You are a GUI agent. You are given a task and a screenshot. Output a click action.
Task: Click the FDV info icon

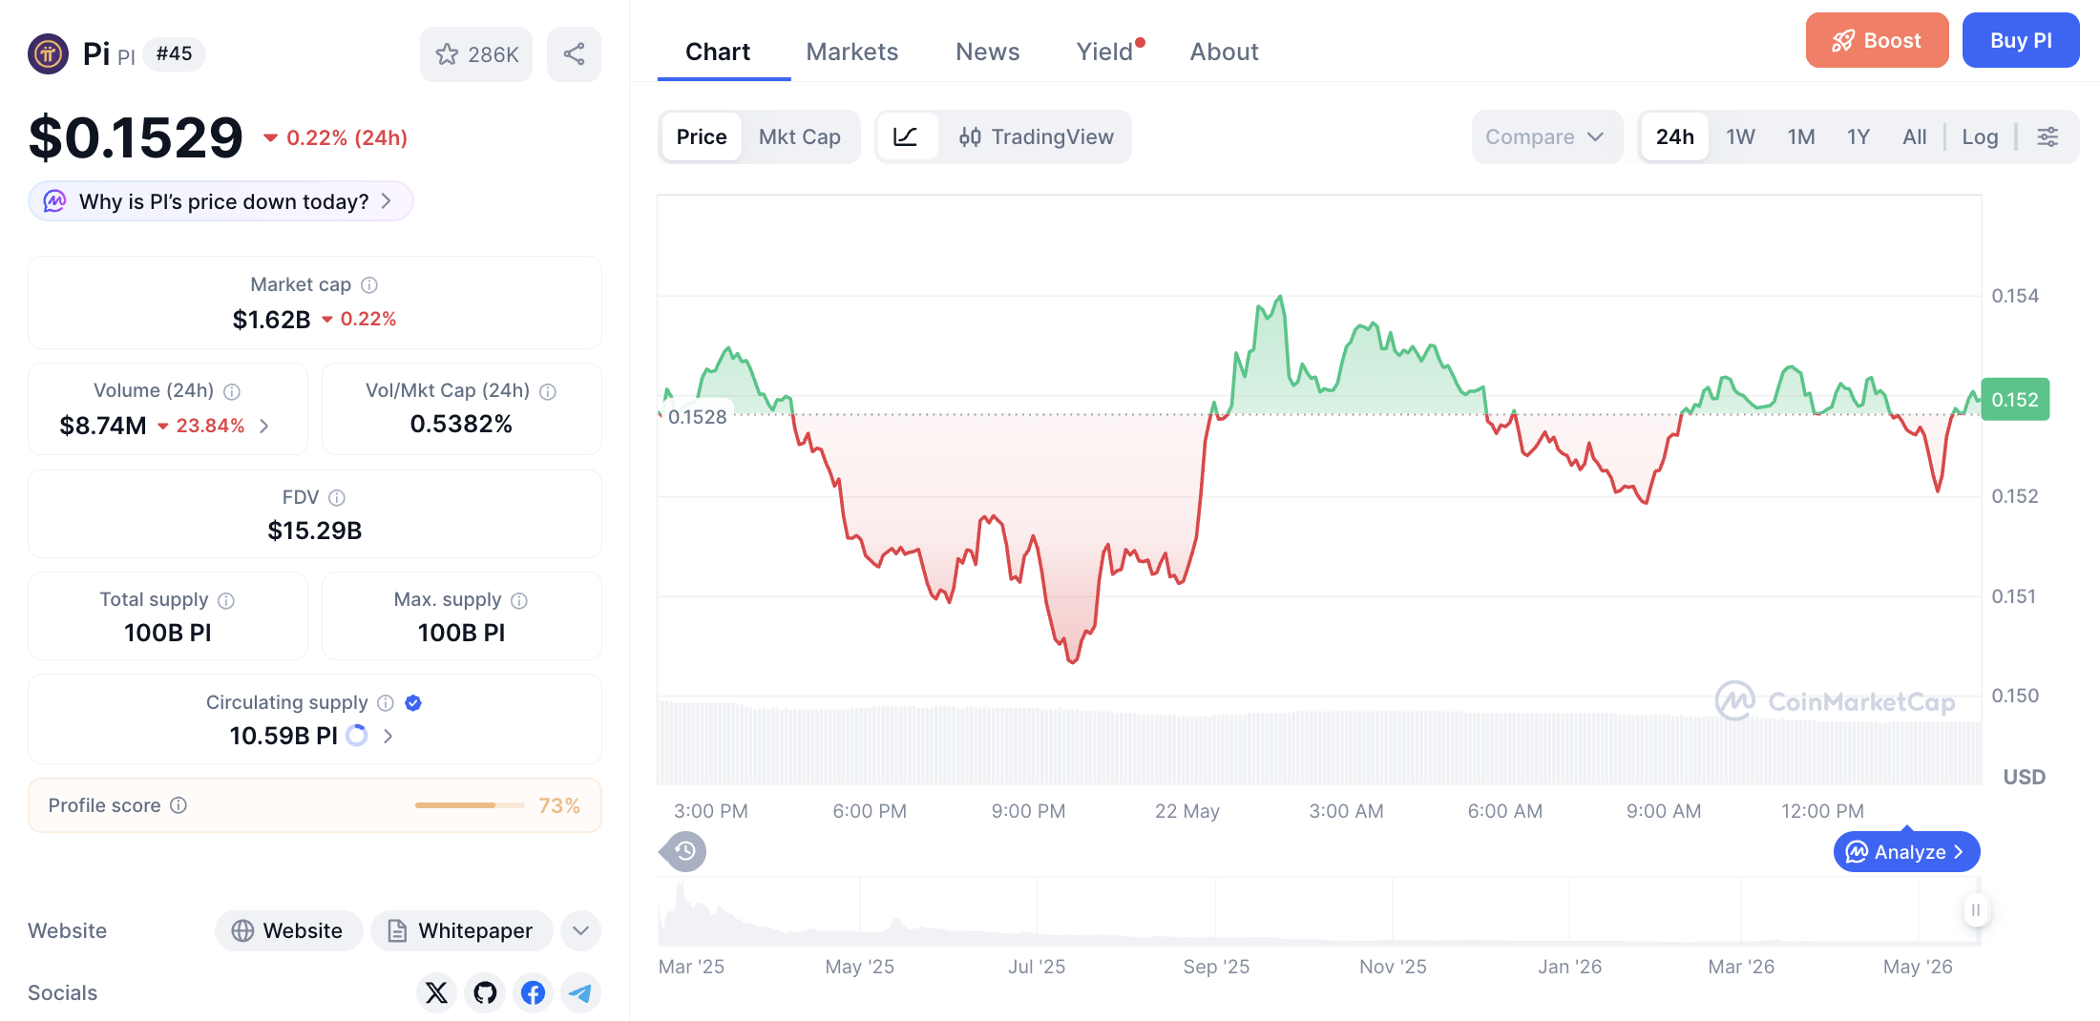(337, 498)
